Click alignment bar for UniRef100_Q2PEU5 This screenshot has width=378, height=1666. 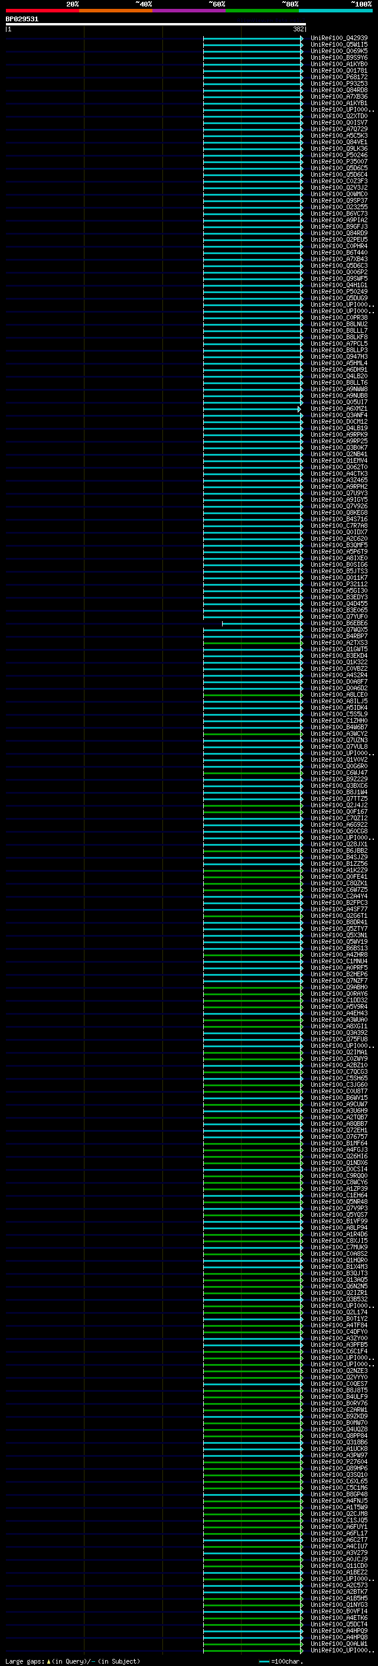[253, 240]
